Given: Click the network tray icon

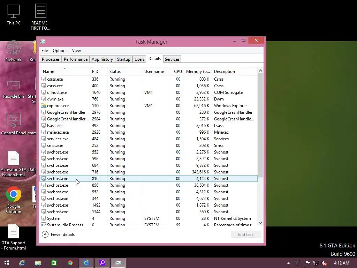Looking at the screenshot, I should (316, 263).
